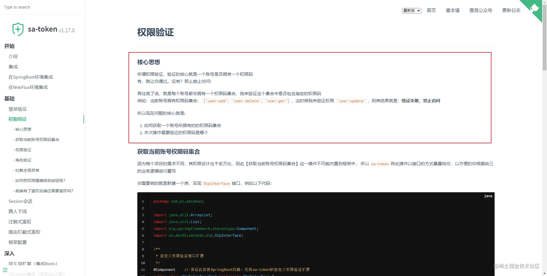Open the 最新版 version dropdown
547x276 pixels.
point(411,11)
